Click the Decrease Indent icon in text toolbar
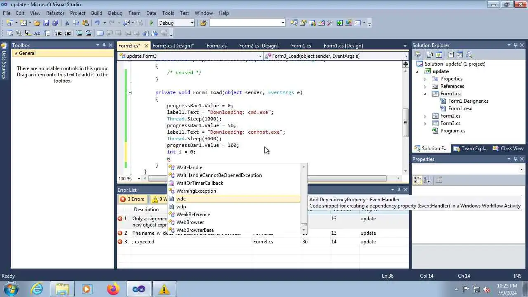 (58, 33)
